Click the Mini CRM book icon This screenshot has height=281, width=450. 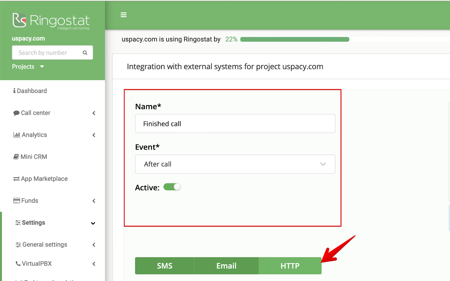tap(16, 157)
